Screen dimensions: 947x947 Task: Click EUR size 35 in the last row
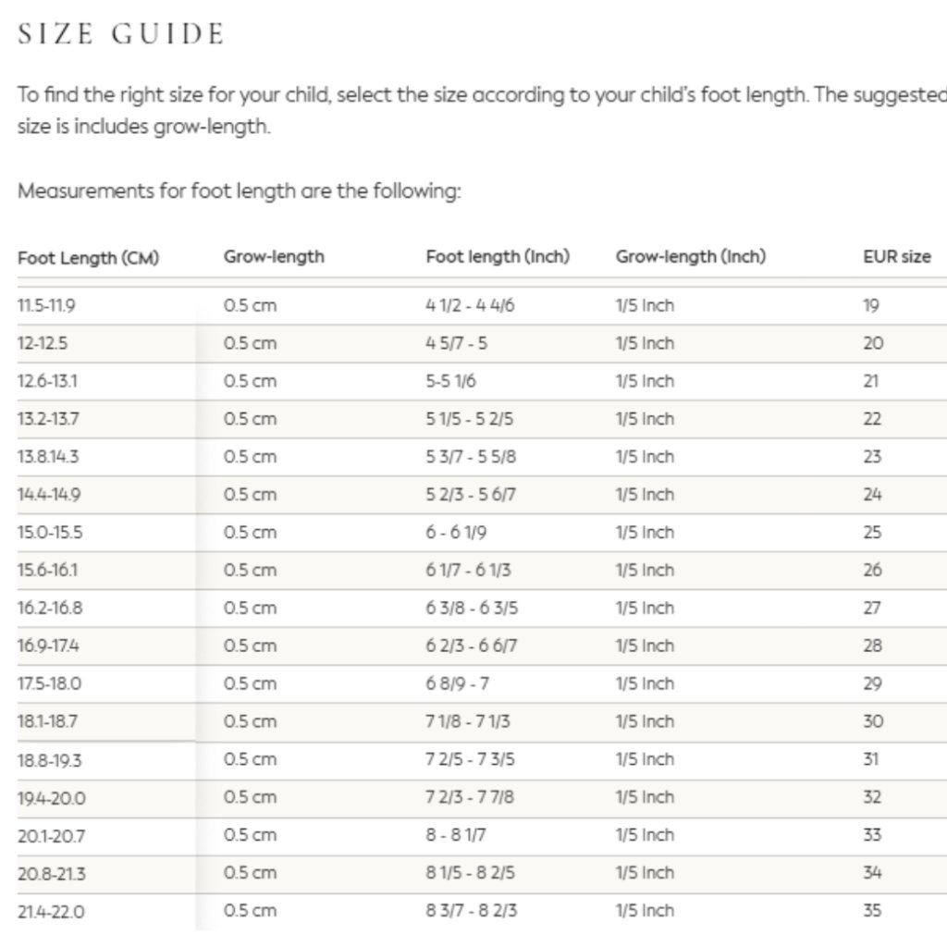[872, 911]
